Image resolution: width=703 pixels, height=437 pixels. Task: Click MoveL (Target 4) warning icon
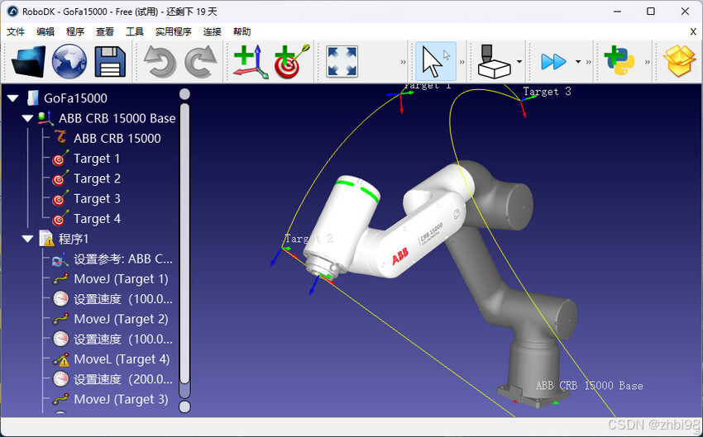[x=60, y=359]
